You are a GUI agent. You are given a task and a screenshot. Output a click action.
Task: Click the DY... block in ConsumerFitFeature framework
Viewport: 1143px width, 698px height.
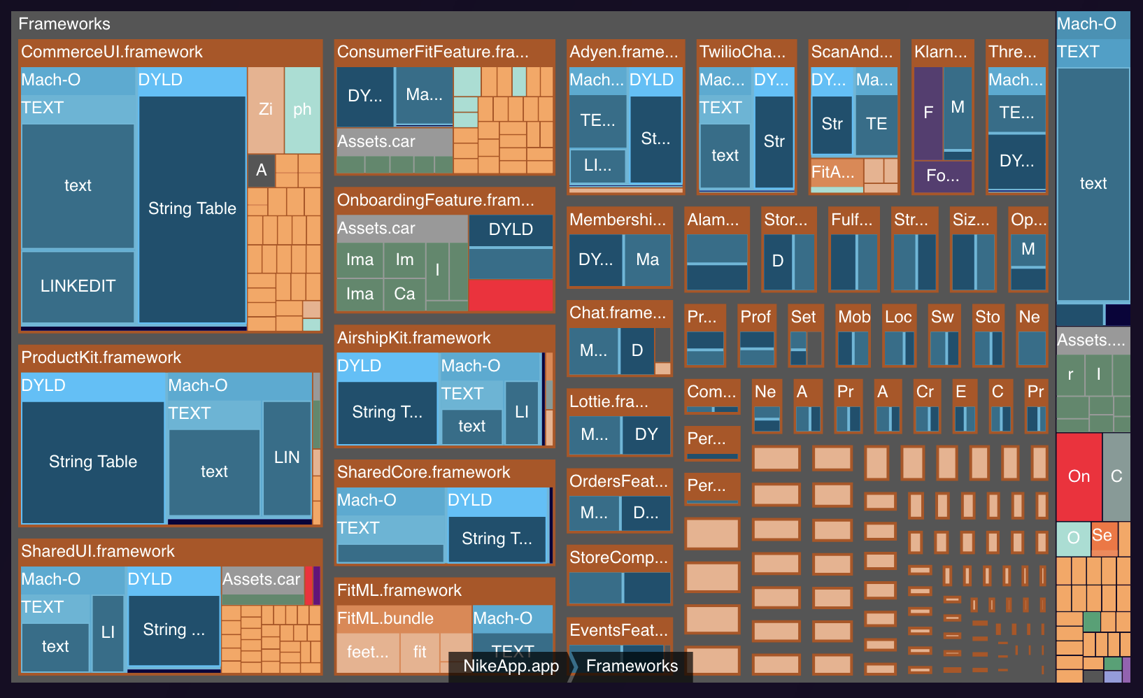tap(365, 96)
